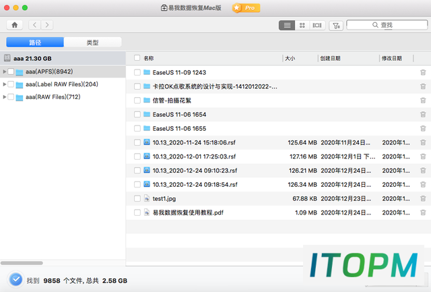Viewport: 431px width, 292px height.
Task: Switch to grid thumbnail view
Action: pyautogui.click(x=302, y=26)
